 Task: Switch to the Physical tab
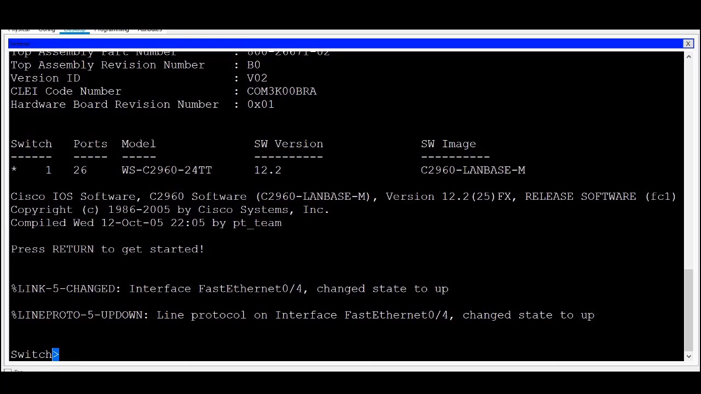coord(20,29)
